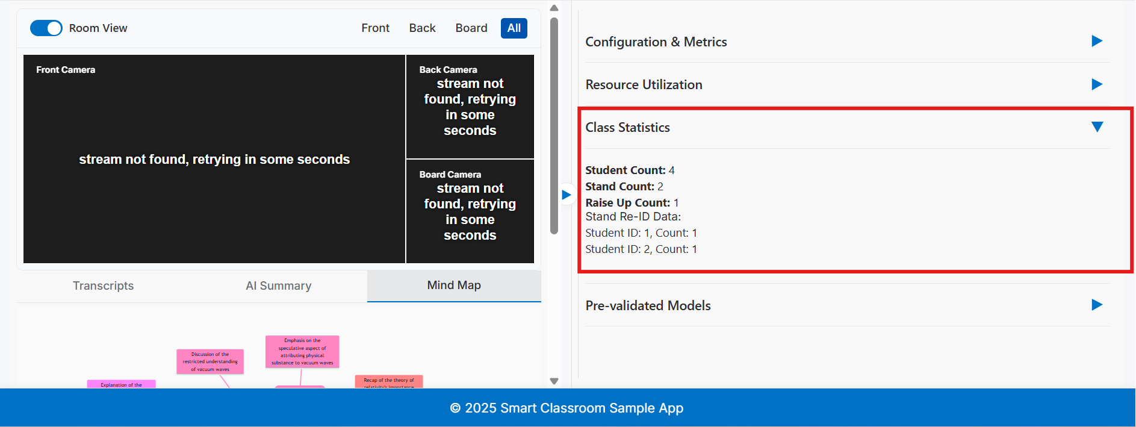Switch to the AI Summary tab
The image size is (1136, 427).
[x=278, y=286]
